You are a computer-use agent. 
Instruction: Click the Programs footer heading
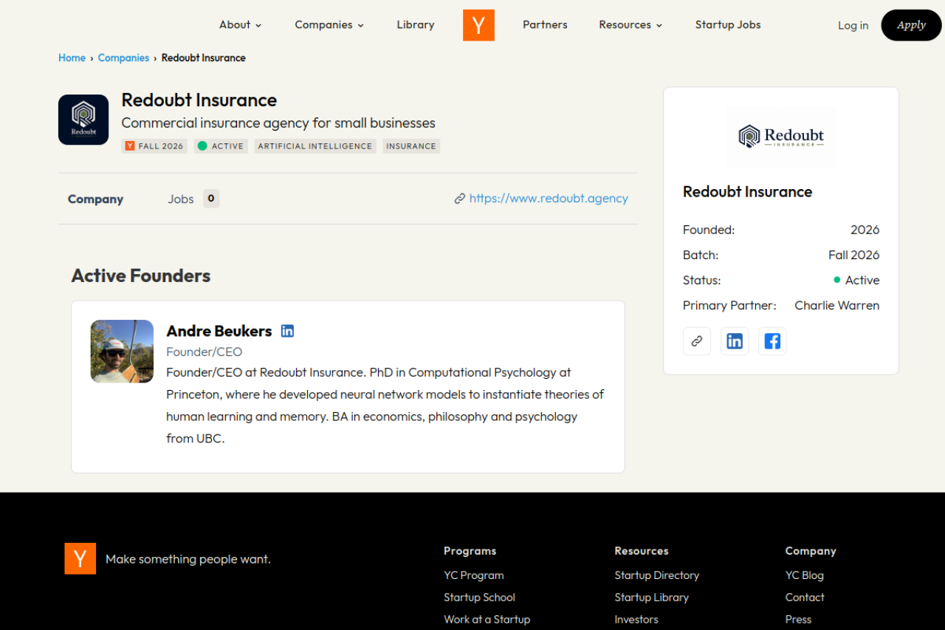tap(470, 551)
